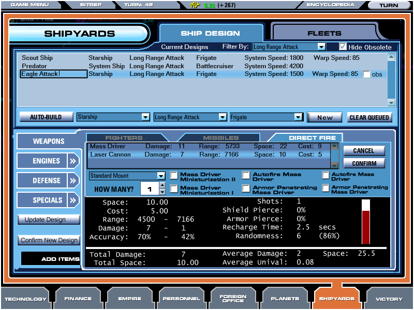Toggle the Hide Obsolete checkbox

pos(343,47)
